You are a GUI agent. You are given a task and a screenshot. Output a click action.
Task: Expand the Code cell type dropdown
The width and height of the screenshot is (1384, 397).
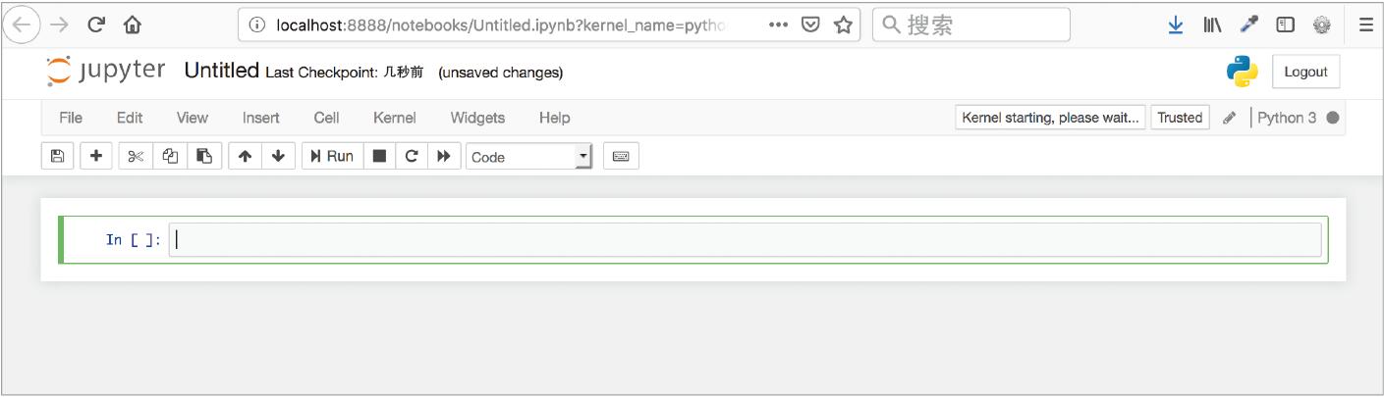point(529,156)
